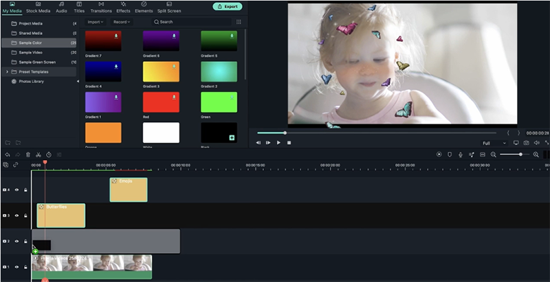Click the new folder icon bottom left
This screenshot has height=282, width=550.
pos(8,143)
